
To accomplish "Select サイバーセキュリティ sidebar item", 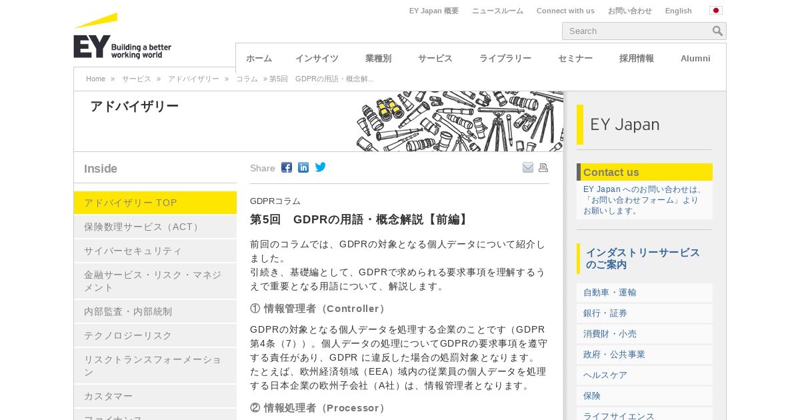I will [x=155, y=251].
